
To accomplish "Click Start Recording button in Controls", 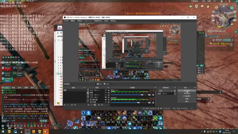I will pyautogui.click(x=187, y=94).
